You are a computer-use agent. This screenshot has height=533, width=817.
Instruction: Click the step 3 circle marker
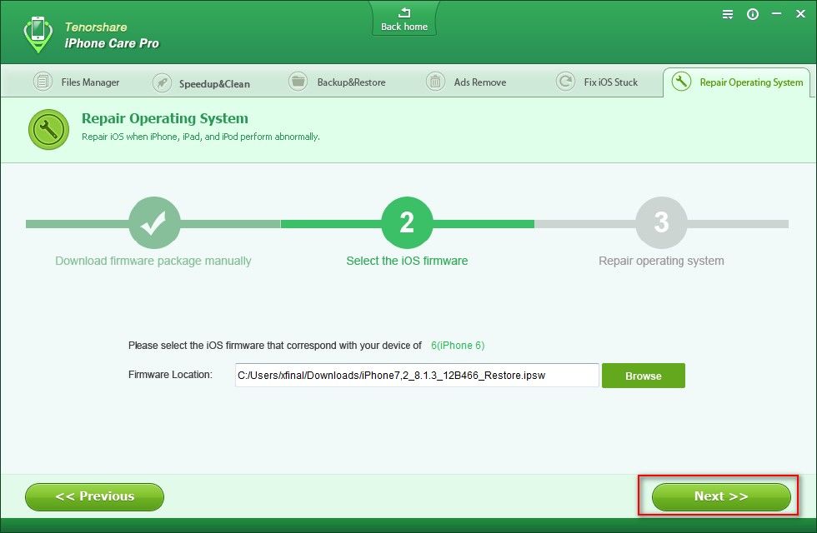click(x=661, y=223)
